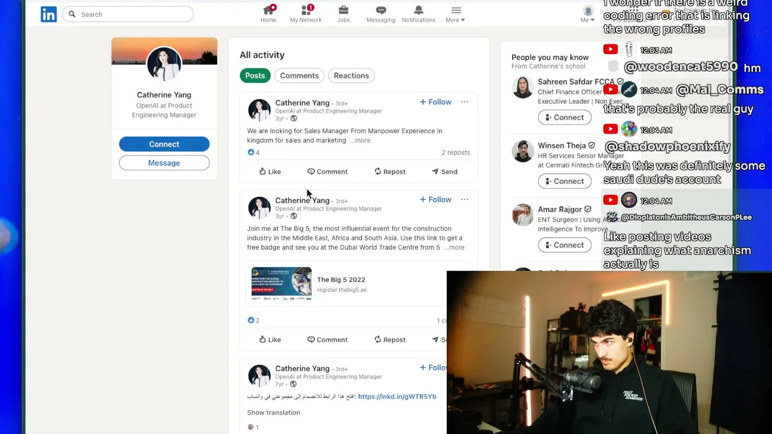
Task: View the 2 reposts count
Action: click(455, 153)
